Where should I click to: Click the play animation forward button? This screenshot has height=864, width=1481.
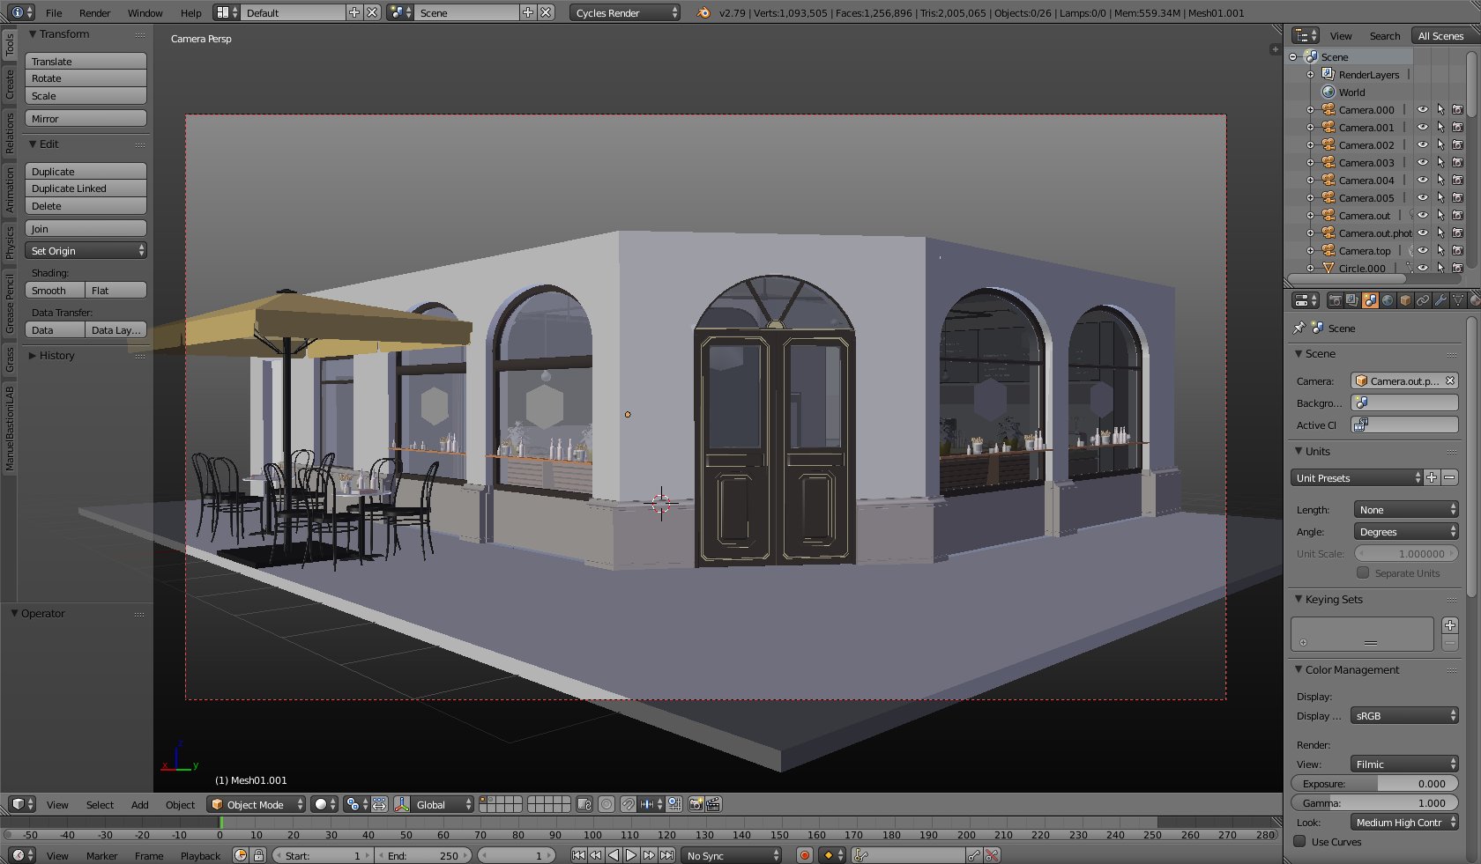pos(631,855)
